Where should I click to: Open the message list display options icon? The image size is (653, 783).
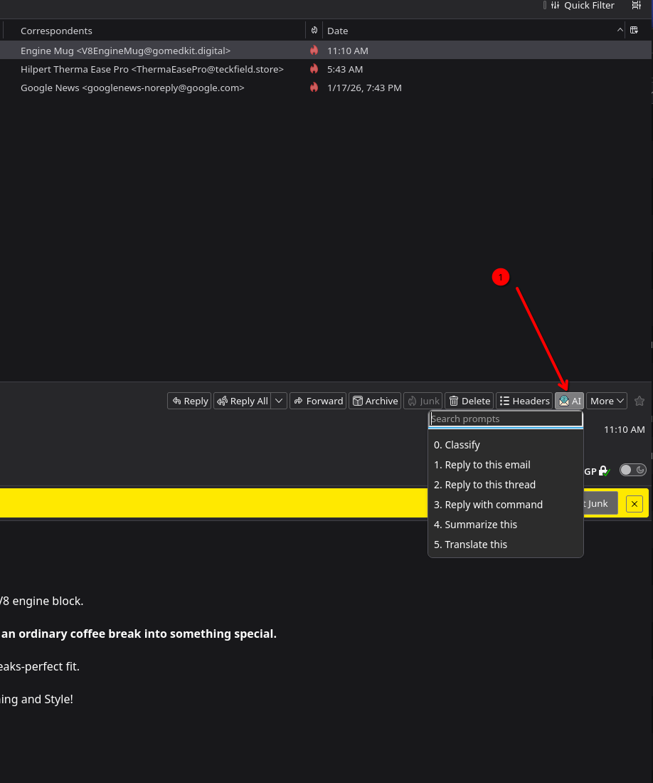pyautogui.click(x=636, y=6)
